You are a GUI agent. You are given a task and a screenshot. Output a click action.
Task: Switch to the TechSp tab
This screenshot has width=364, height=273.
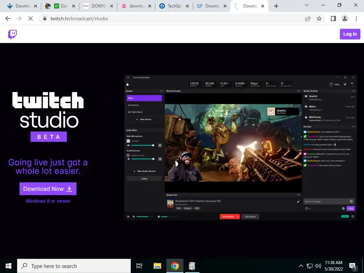pos(174,6)
